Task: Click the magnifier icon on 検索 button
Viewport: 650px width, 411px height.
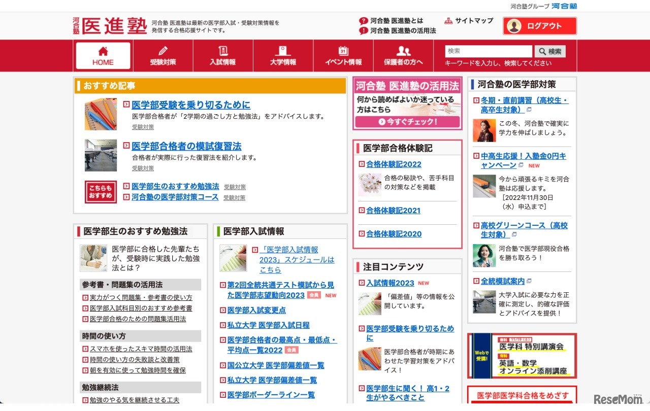Action: tap(542, 51)
